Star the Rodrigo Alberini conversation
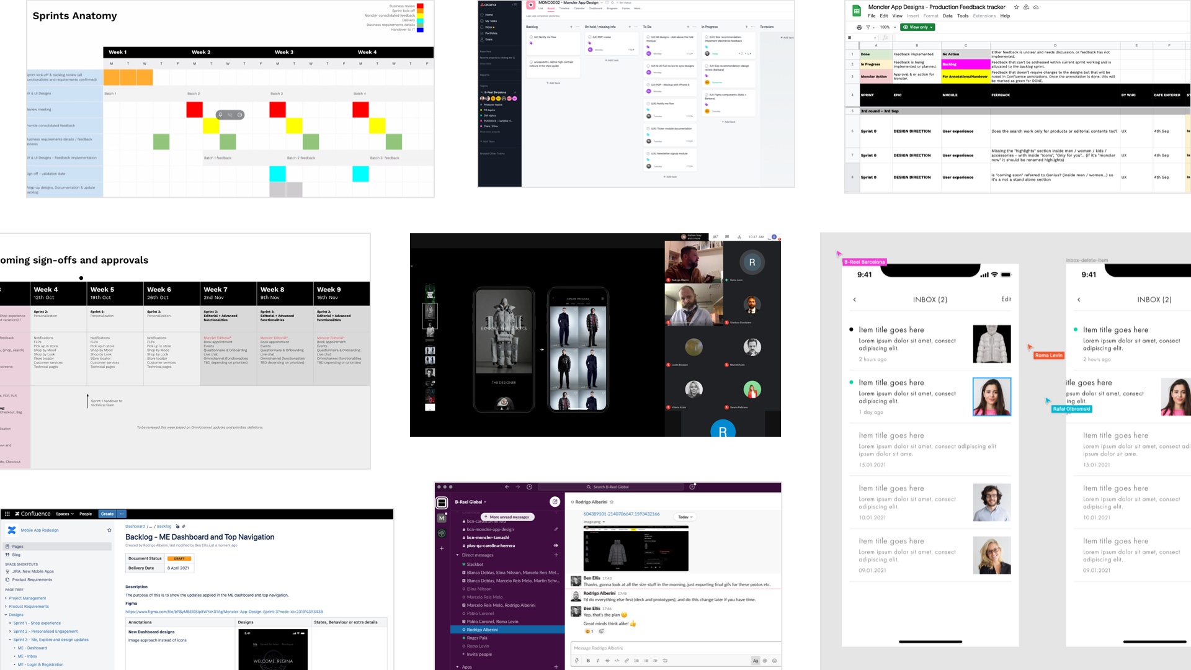The width and height of the screenshot is (1191, 670). tap(612, 502)
